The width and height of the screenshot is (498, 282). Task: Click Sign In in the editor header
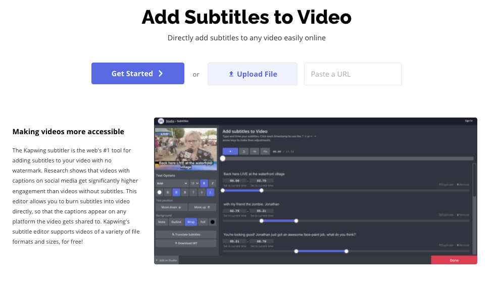coord(469,121)
